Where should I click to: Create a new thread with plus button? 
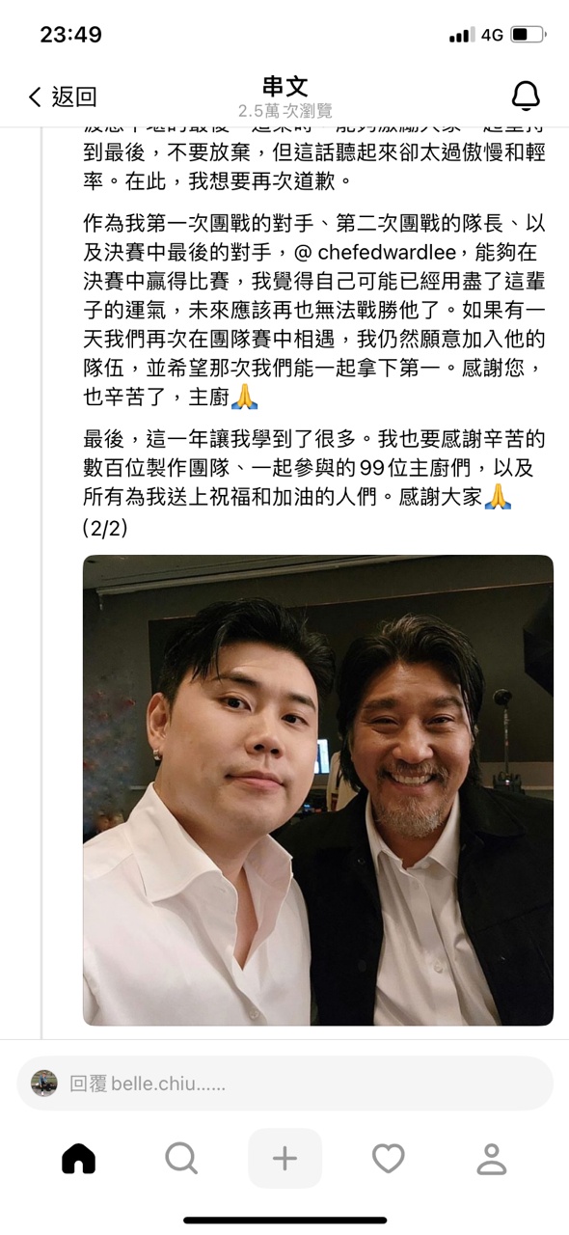point(284,1158)
